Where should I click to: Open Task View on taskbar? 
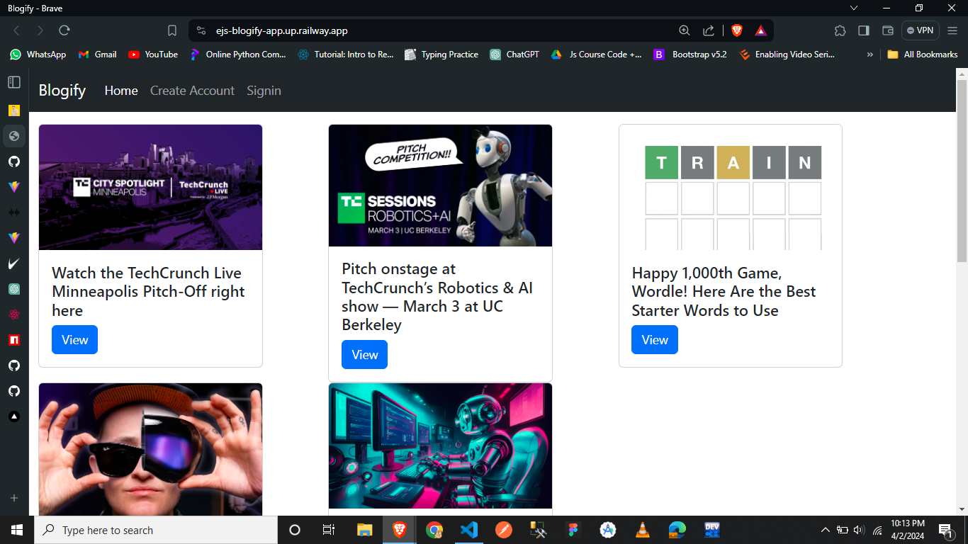(x=329, y=530)
